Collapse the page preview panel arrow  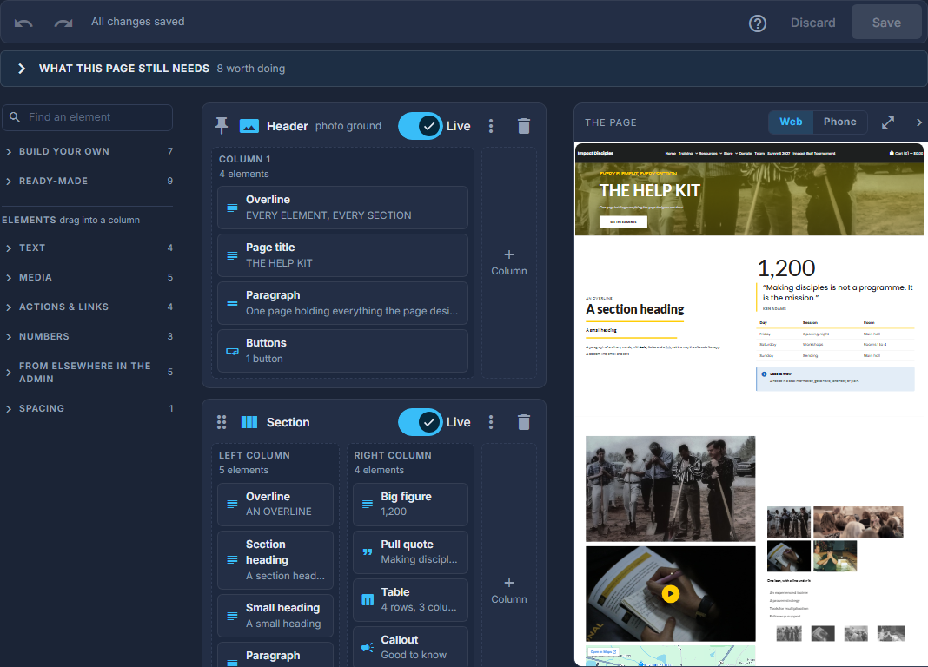918,122
